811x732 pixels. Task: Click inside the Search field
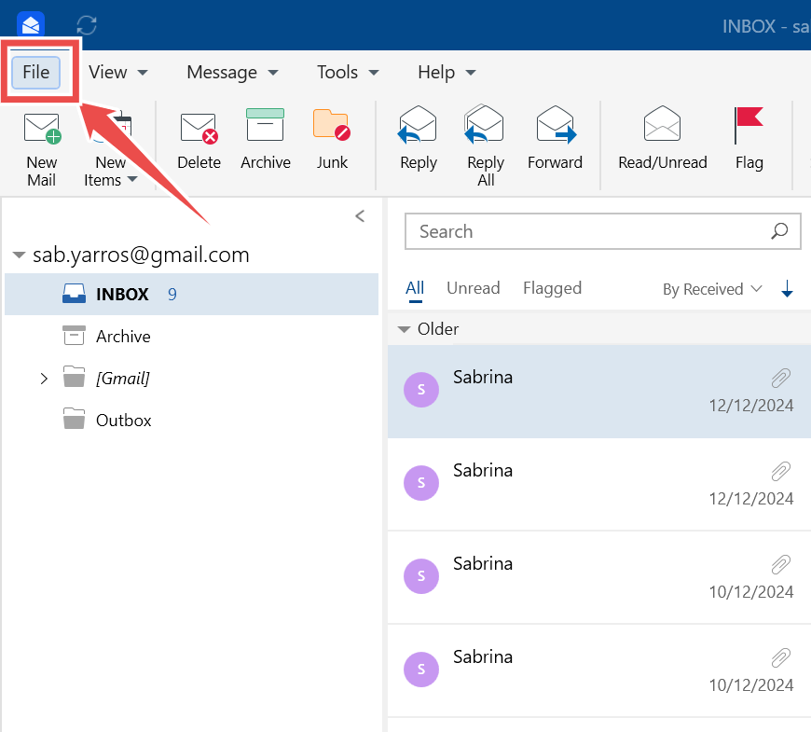(x=587, y=231)
